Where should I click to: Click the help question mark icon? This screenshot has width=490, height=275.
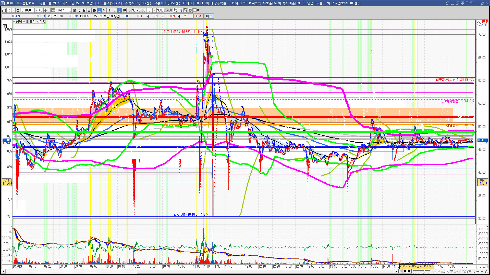(x=471, y=3)
